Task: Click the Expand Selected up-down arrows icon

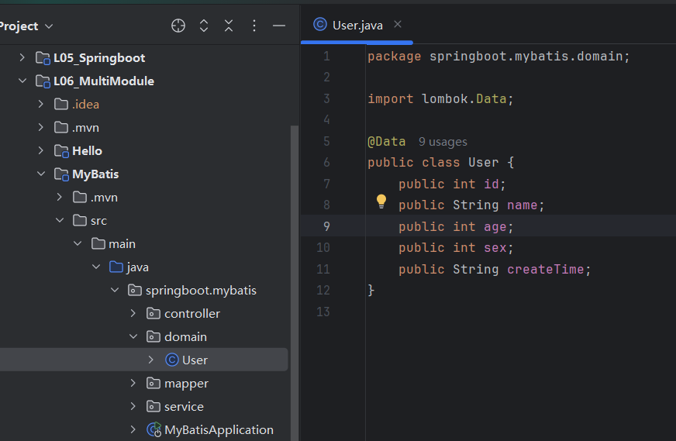Action: pyautogui.click(x=204, y=26)
